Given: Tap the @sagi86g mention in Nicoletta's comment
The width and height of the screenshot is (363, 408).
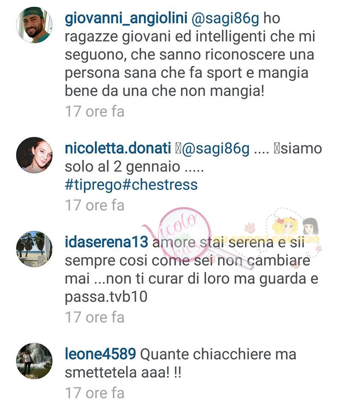Looking at the screenshot, I should 216,149.
